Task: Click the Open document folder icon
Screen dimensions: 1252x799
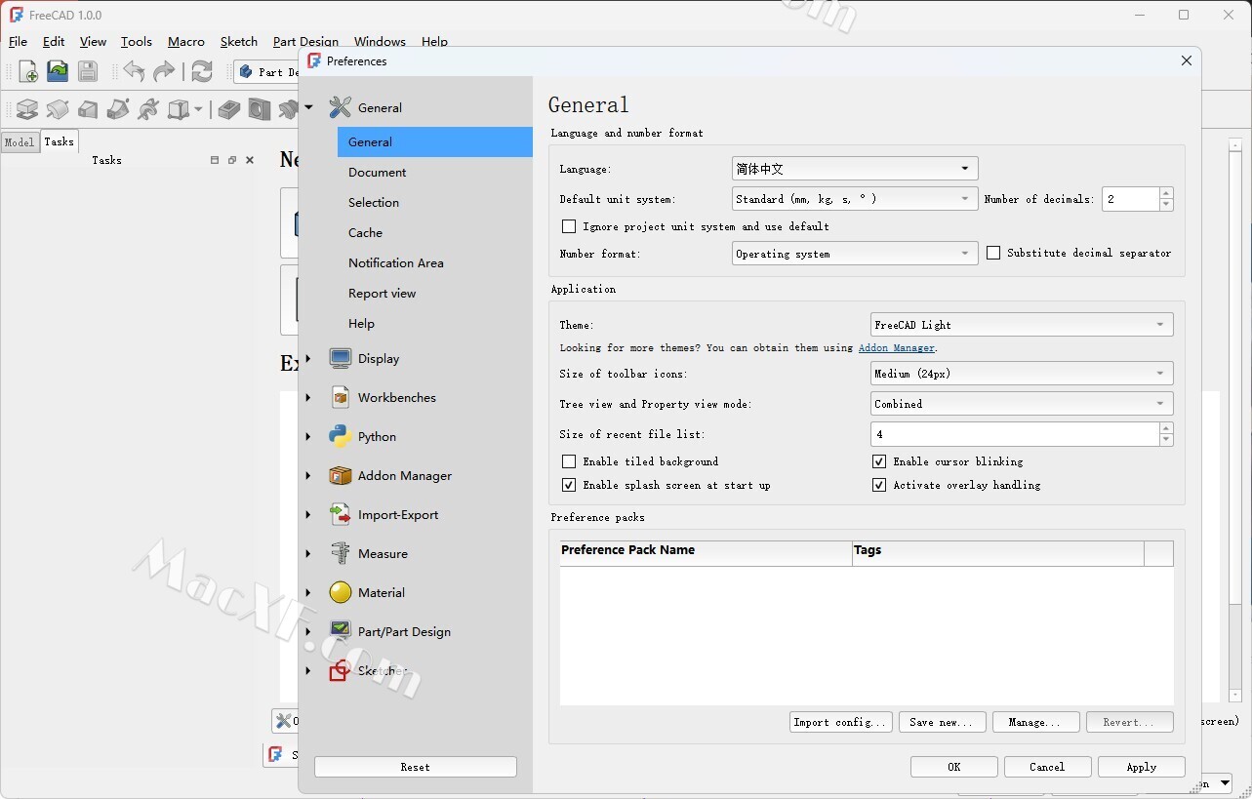Action: (x=58, y=71)
